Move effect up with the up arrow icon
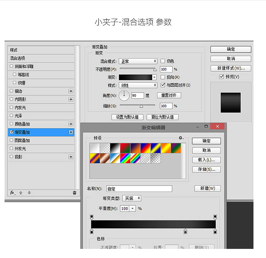Viewport: 266px width, 258px height. tap(21, 193)
